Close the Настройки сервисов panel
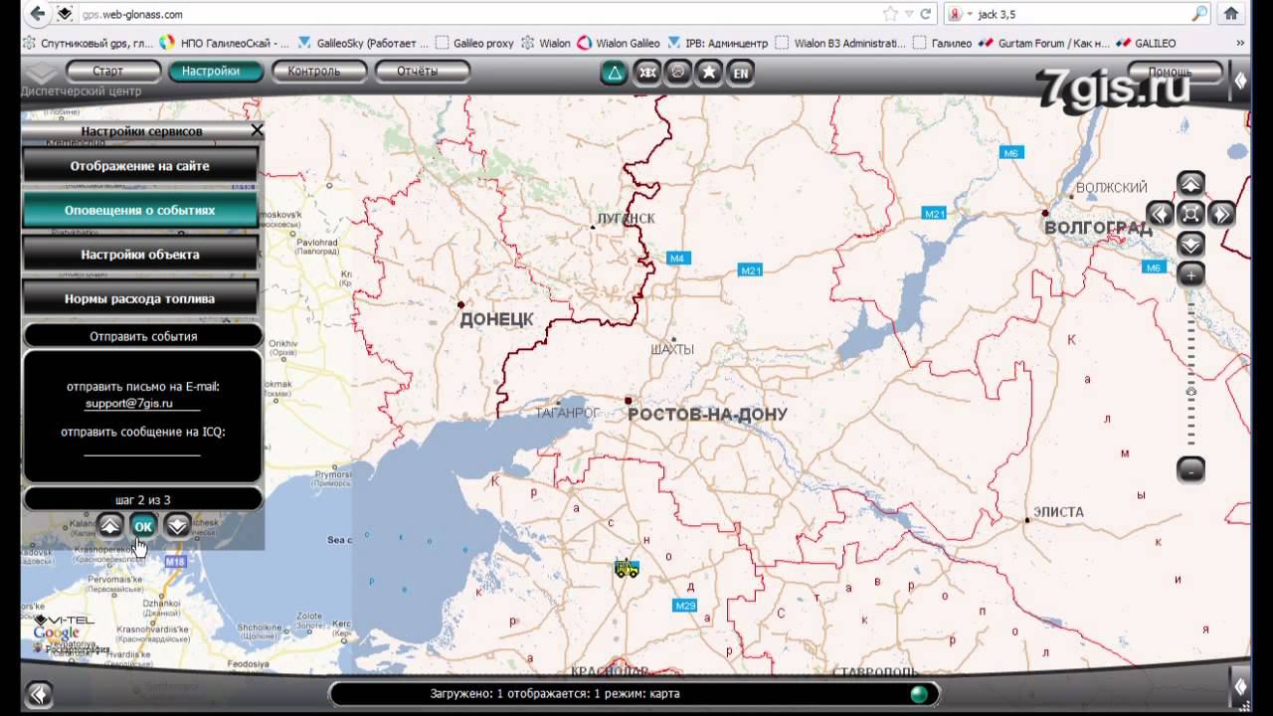 [x=257, y=130]
